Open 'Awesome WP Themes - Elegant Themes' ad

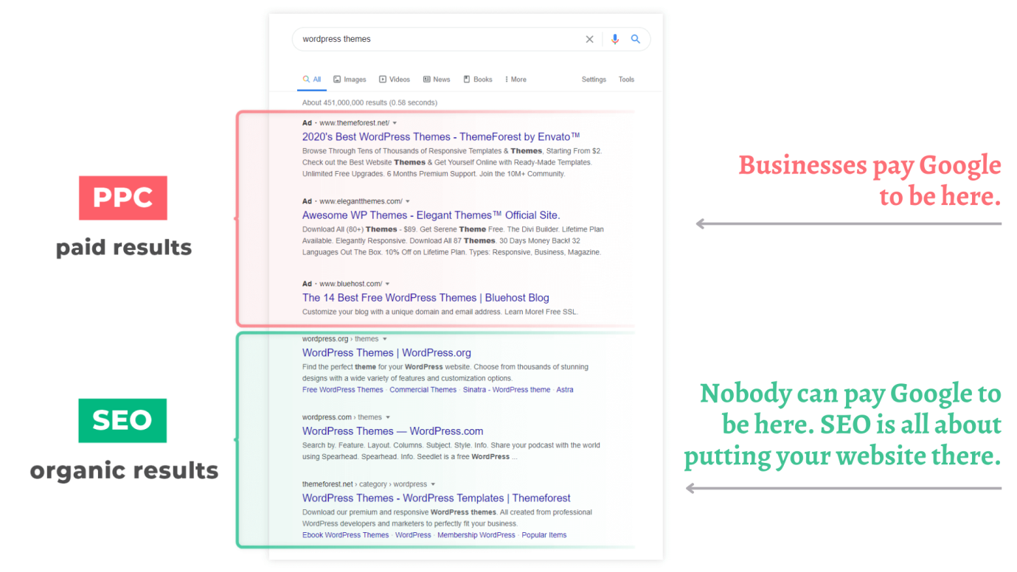[431, 216]
